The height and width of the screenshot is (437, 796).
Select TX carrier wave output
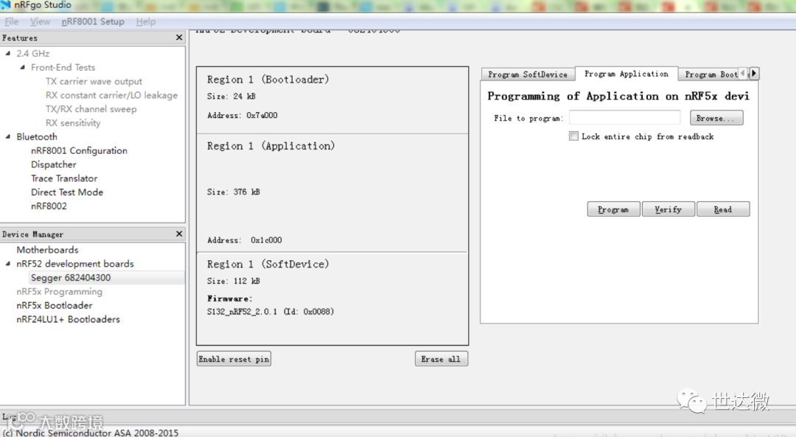[94, 81]
